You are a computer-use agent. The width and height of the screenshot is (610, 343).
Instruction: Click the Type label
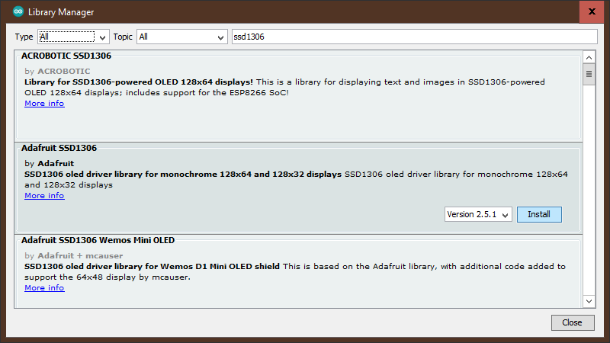(24, 37)
